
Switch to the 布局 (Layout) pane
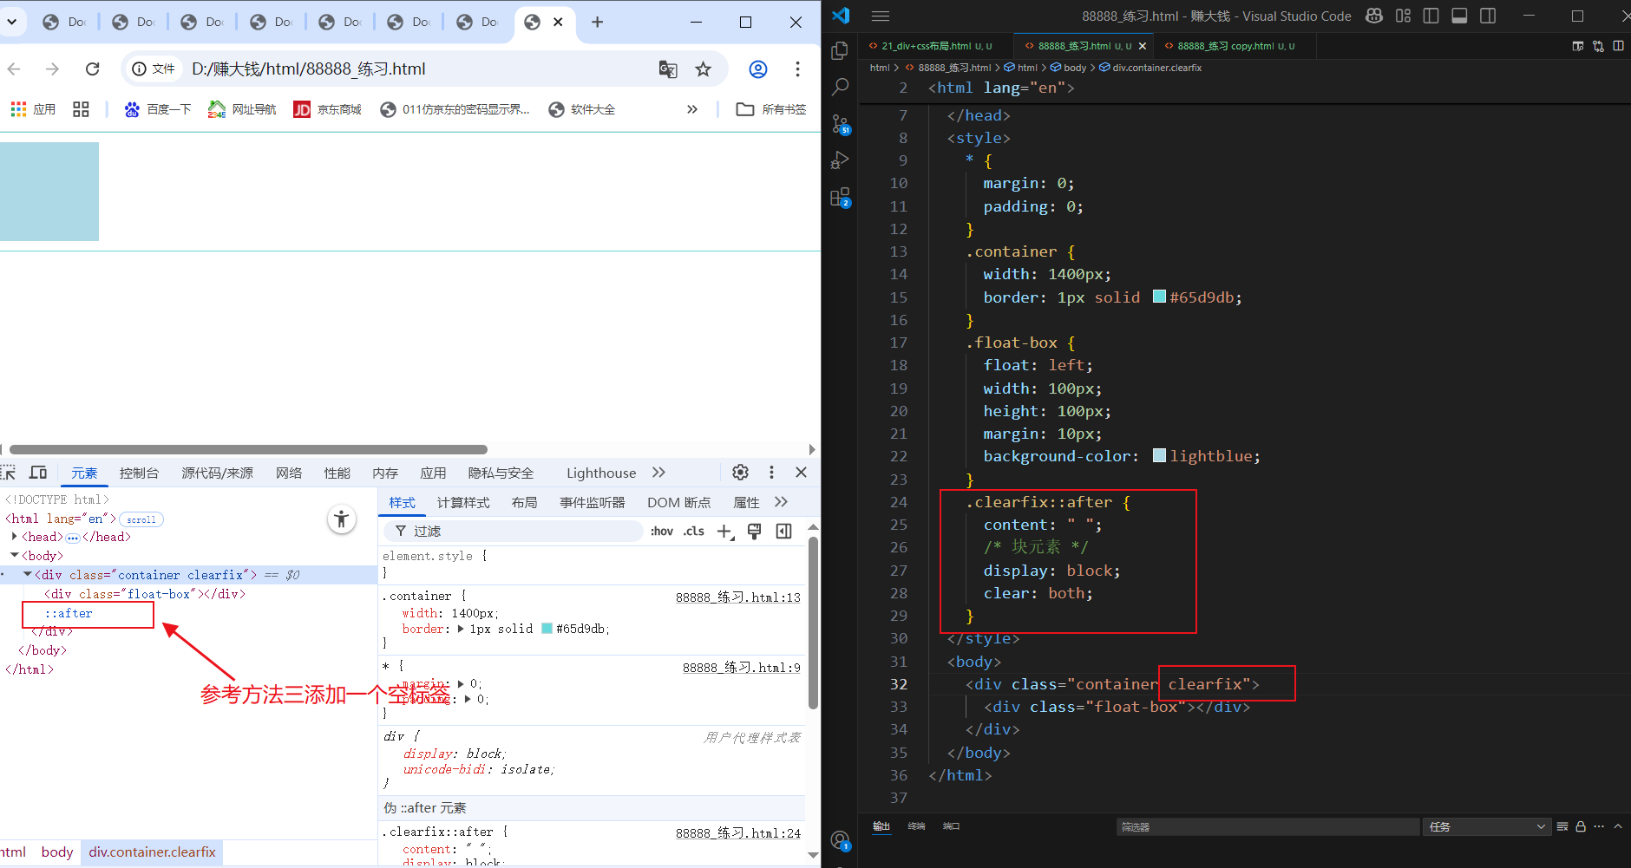tap(524, 503)
